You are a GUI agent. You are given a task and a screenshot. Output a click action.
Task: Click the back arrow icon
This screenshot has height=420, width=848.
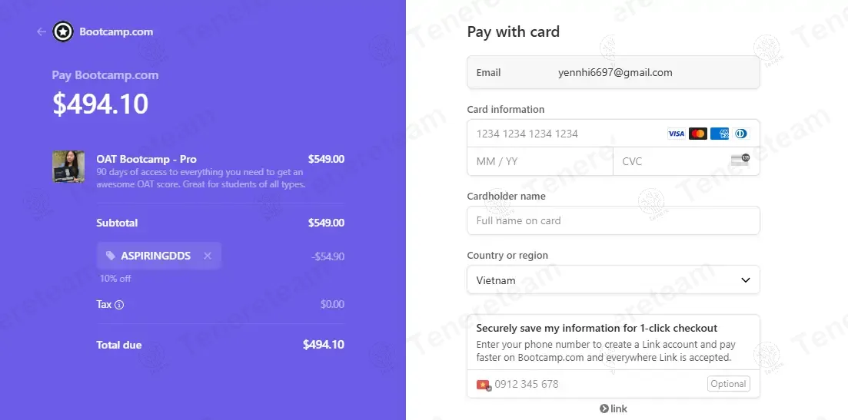pos(42,32)
